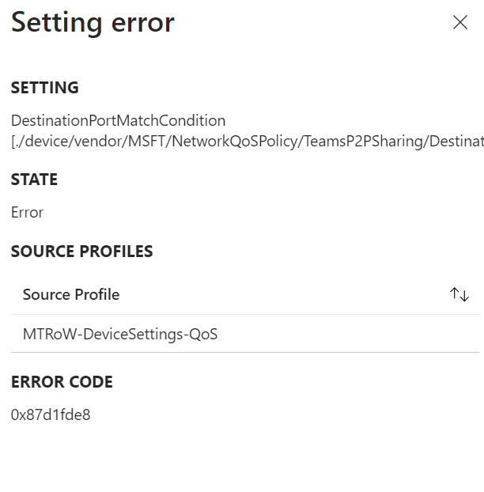The image size is (484, 492).
Task: Select the MTRoW-DeviceSettings-QoS profile row
Action: point(120,335)
